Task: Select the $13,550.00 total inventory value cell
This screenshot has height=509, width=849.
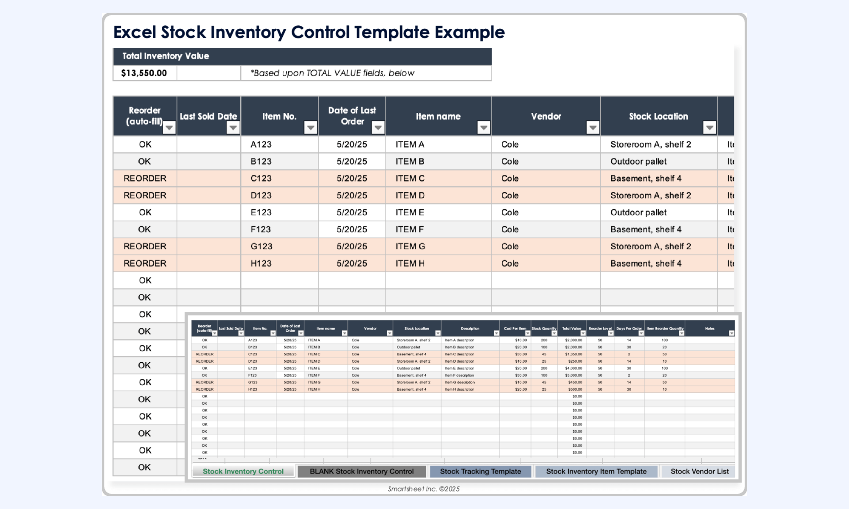Action: point(144,73)
